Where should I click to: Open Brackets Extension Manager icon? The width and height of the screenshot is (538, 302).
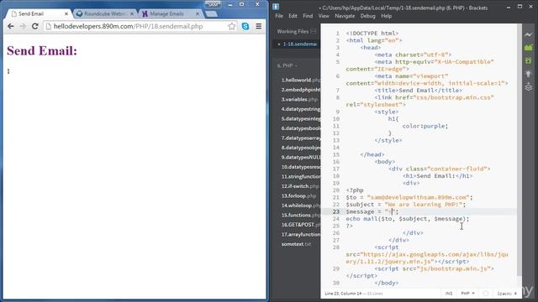[529, 48]
